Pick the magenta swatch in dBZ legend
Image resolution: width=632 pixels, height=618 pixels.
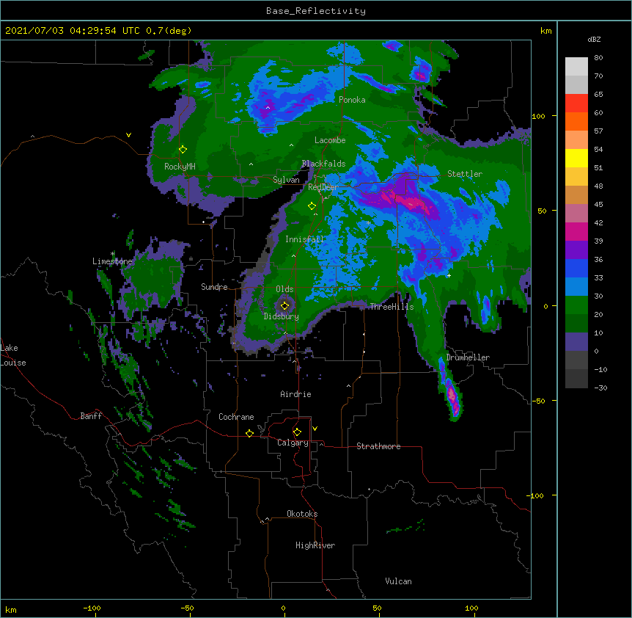(x=576, y=231)
